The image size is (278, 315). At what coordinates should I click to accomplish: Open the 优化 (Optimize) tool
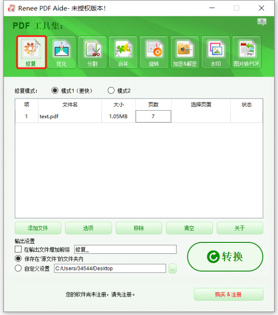click(x=61, y=52)
